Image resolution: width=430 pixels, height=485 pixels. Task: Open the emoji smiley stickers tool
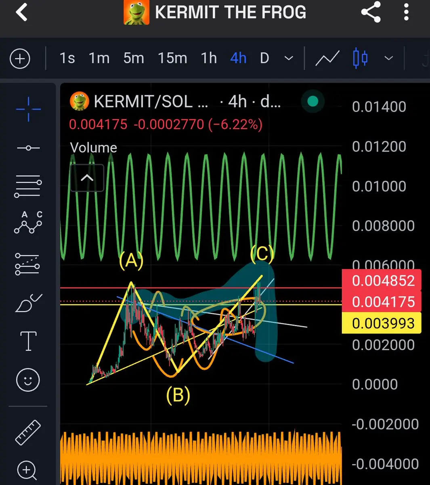pos(28,380)
